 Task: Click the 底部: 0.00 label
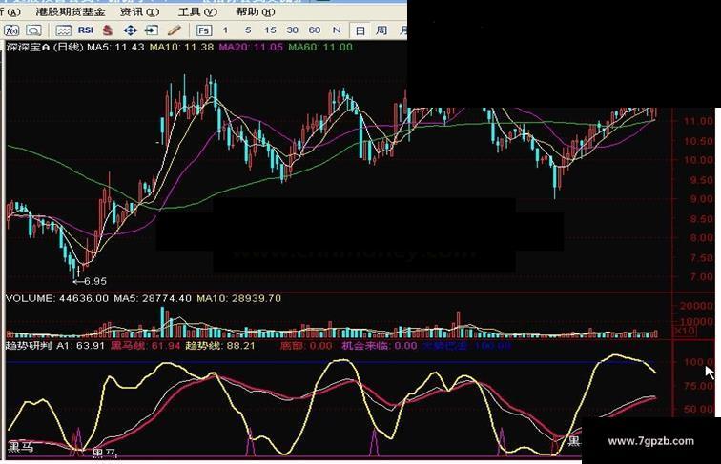(x=306, y=346)
